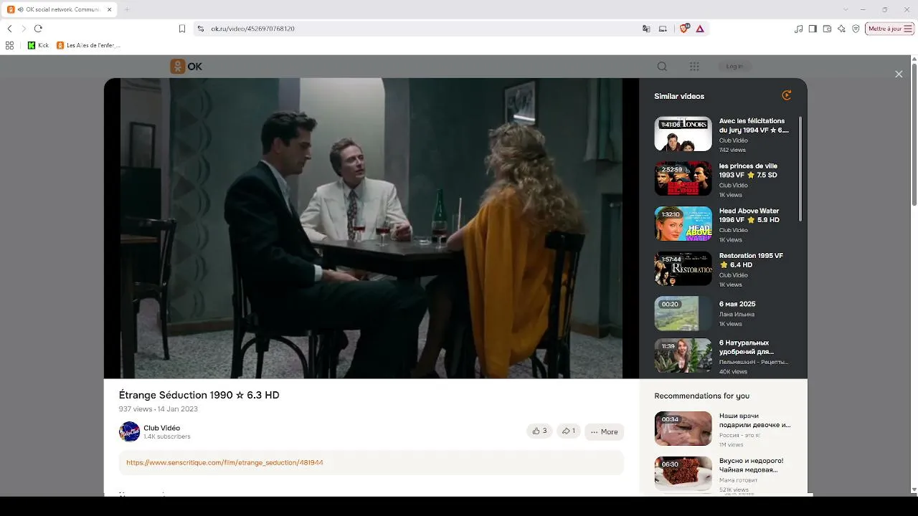Close the OK social network tab
The height and width of the screenshot is (516, 918).
pyautogui.click(x=110, y=9)
